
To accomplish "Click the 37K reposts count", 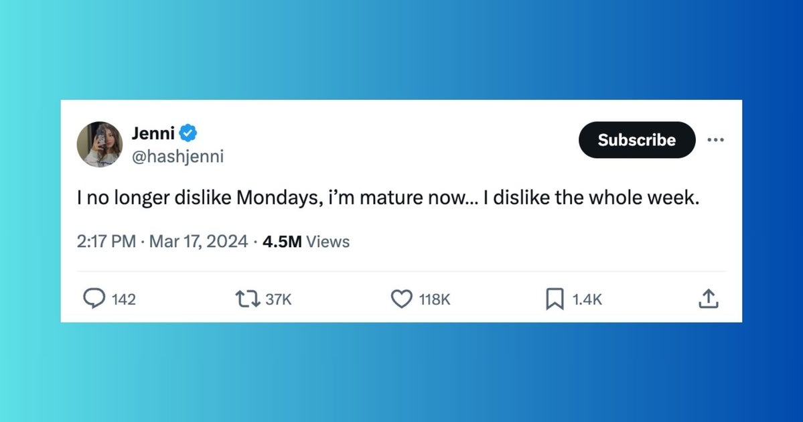I will [279, 299].
